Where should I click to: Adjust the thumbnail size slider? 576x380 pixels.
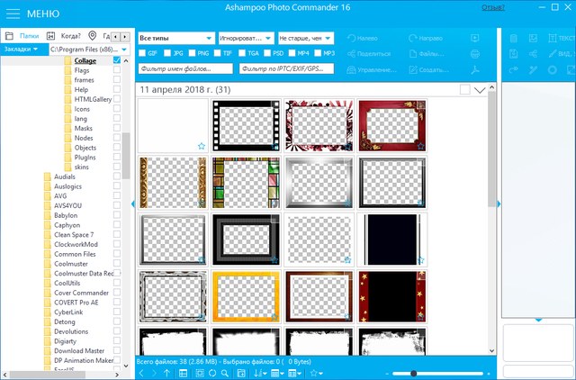414,373
